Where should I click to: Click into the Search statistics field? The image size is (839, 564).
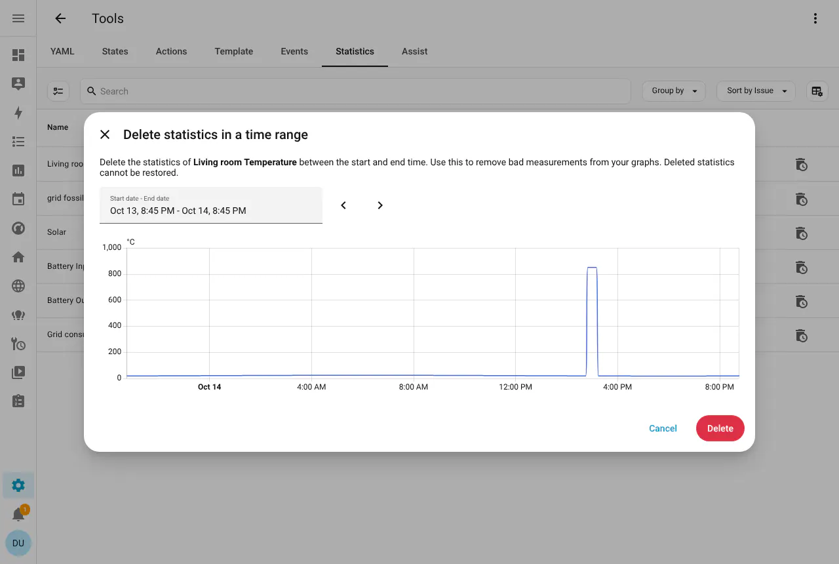355,91
